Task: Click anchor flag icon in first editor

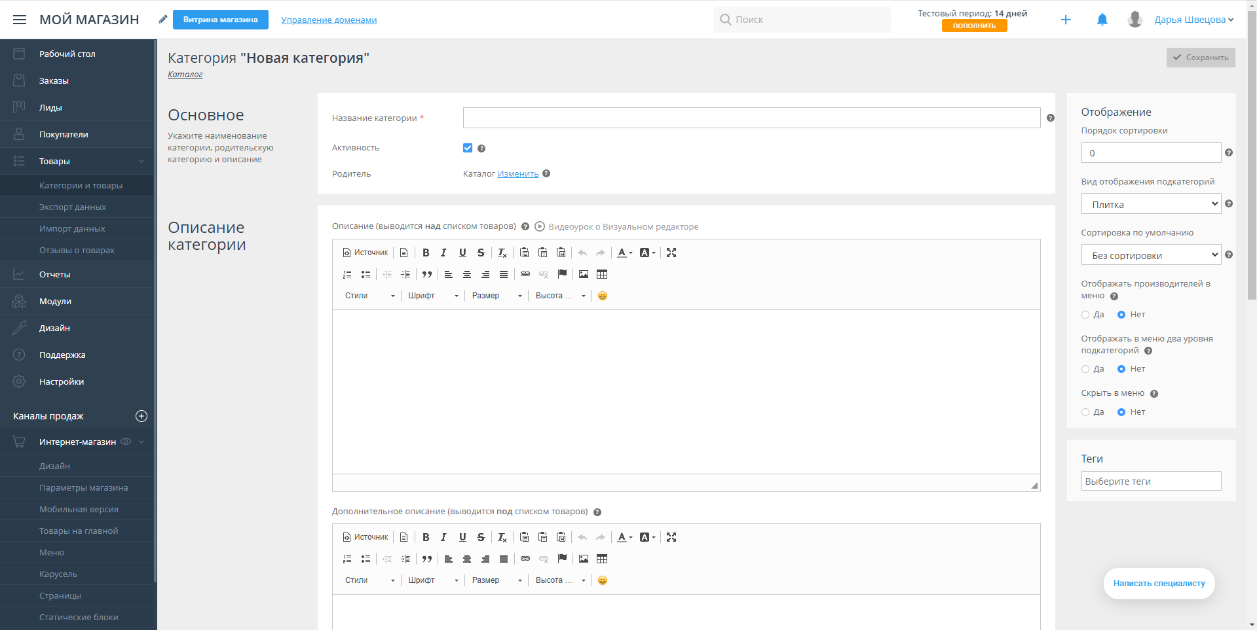Action: (x=562, y=274)
